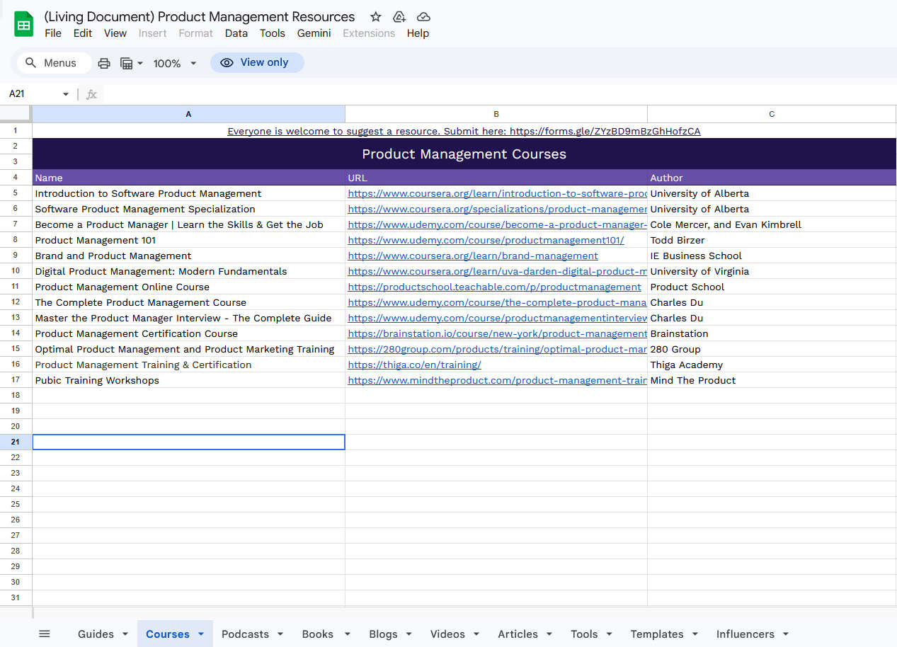Screen dimensions: 897x647
Task: Click the move to Drive icon
Action: tap(399, 17)
